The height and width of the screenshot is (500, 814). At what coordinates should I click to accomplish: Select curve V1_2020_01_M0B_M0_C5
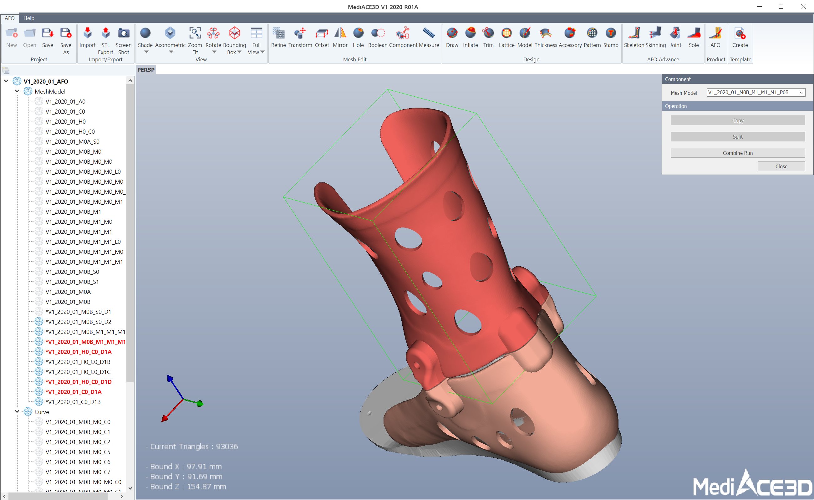pos(78,452)
